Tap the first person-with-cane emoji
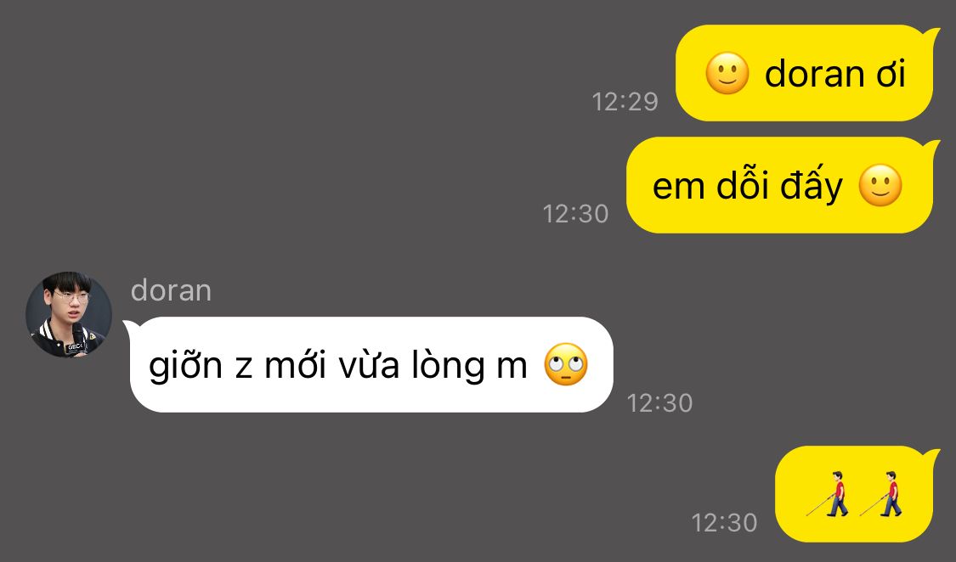Viewport: 956px width, 562px height. [828, 494]
